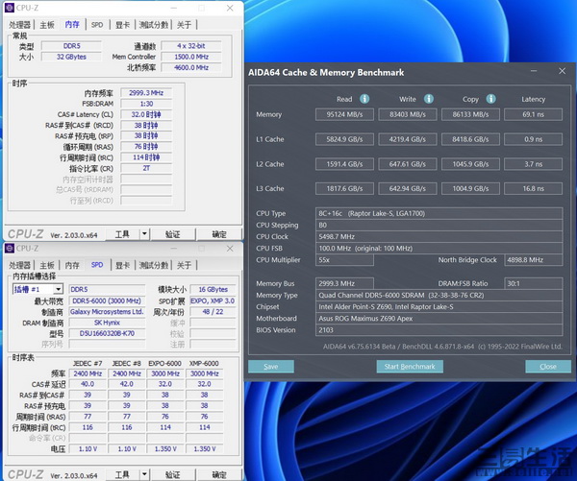
Task: Click the Close button in AIDA64
Action: tap(548, 367)
